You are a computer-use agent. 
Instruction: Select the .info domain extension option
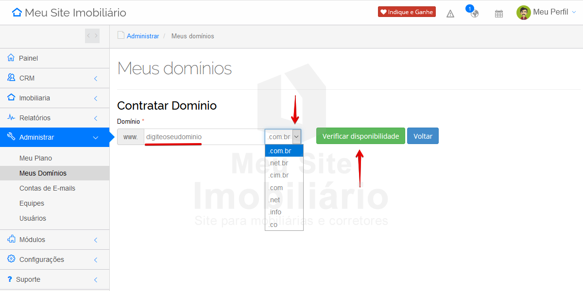(x=275, y=212)
